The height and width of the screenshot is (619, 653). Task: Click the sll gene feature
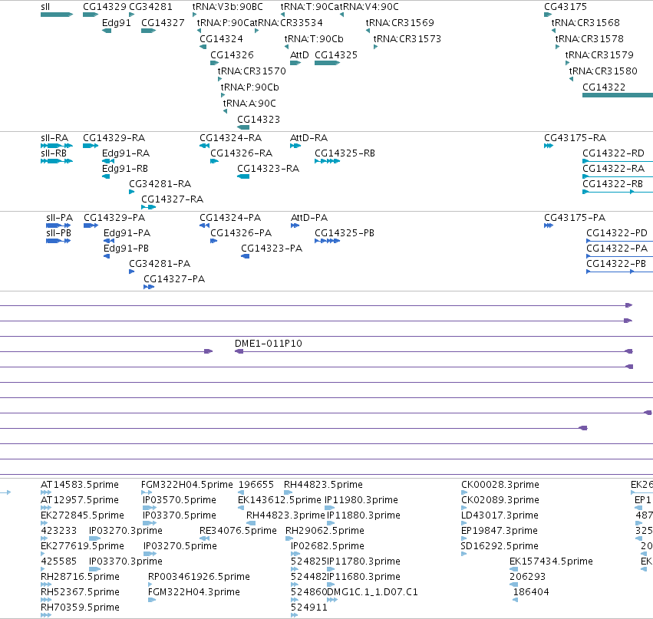click(57, 15)
